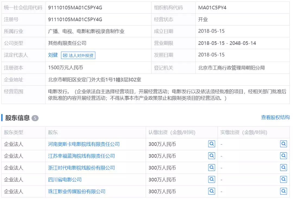Click 实缴出资 magnifier icon for 四川省电影公司 row

(x=284, y=179)
